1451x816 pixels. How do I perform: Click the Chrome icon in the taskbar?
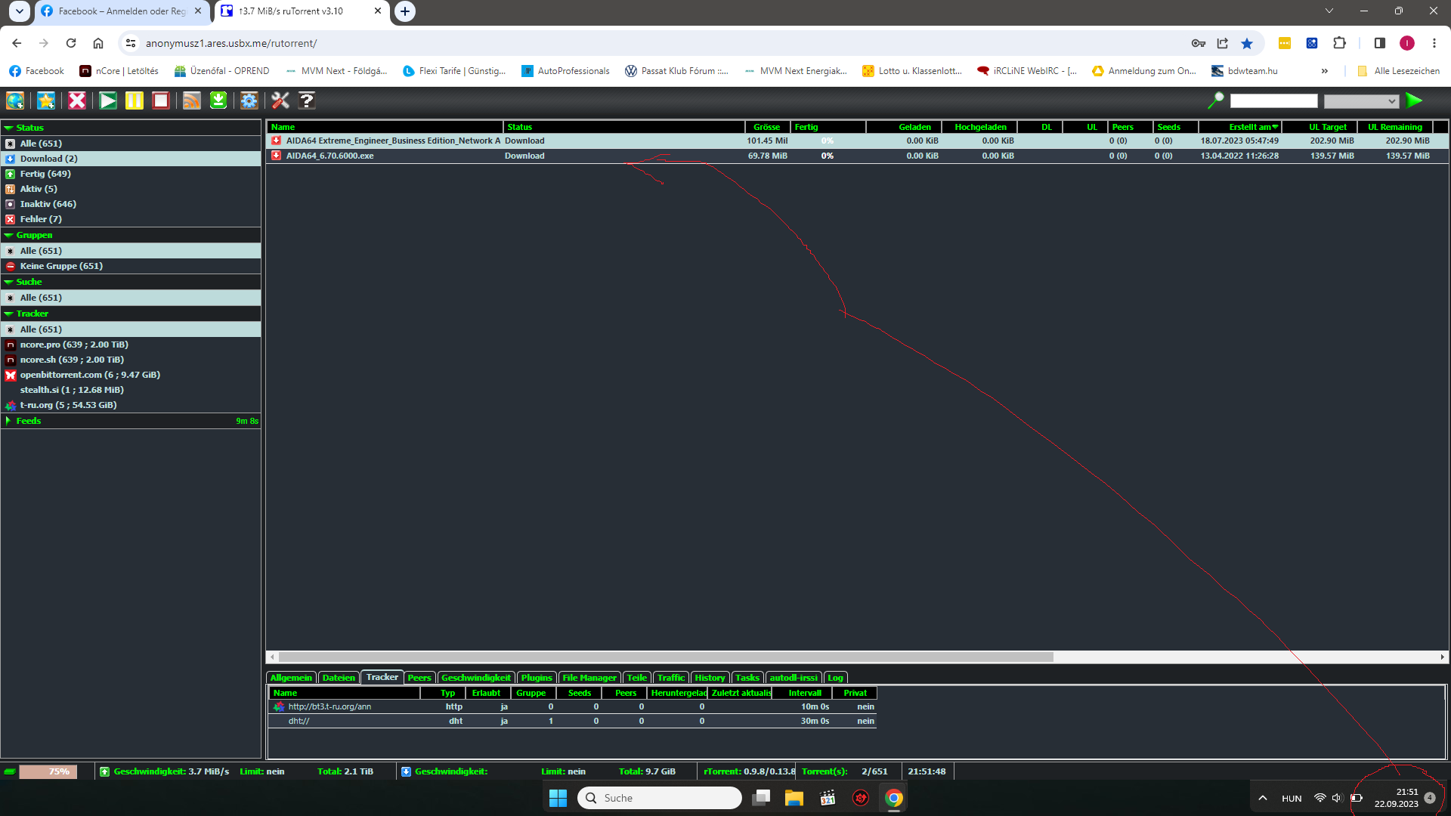[x=894, y=798]
